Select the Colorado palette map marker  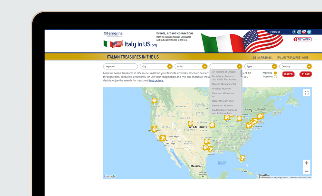[191, 124]
